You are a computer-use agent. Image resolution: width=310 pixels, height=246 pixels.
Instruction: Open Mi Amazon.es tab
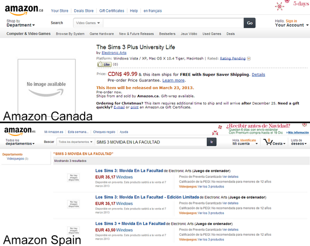click(x=54, y=132)
